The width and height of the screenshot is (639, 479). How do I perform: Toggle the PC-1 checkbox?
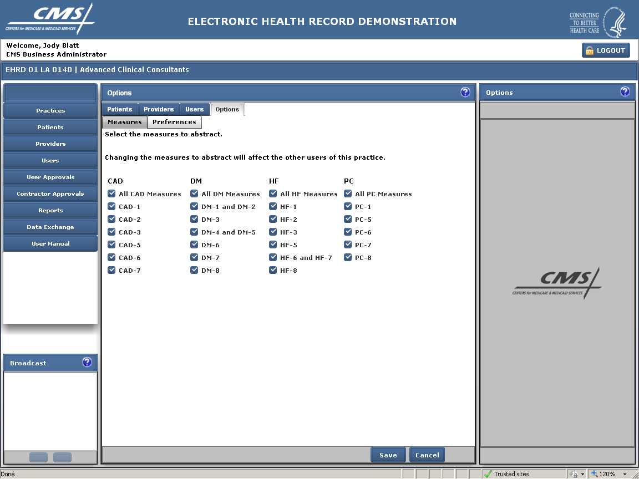[348, 206]
